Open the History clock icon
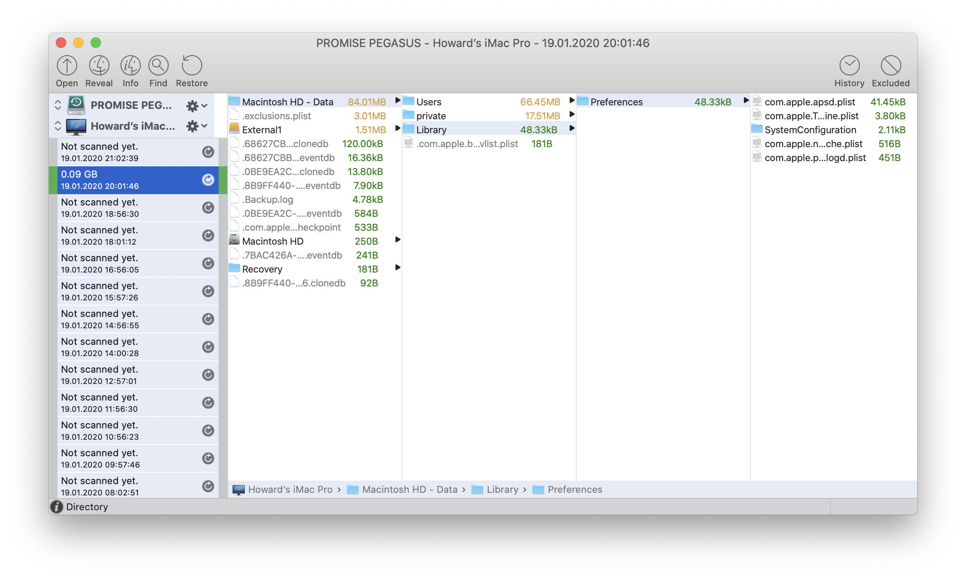The width and height of the screenshot is (966, 579). [x=849, y=66]
